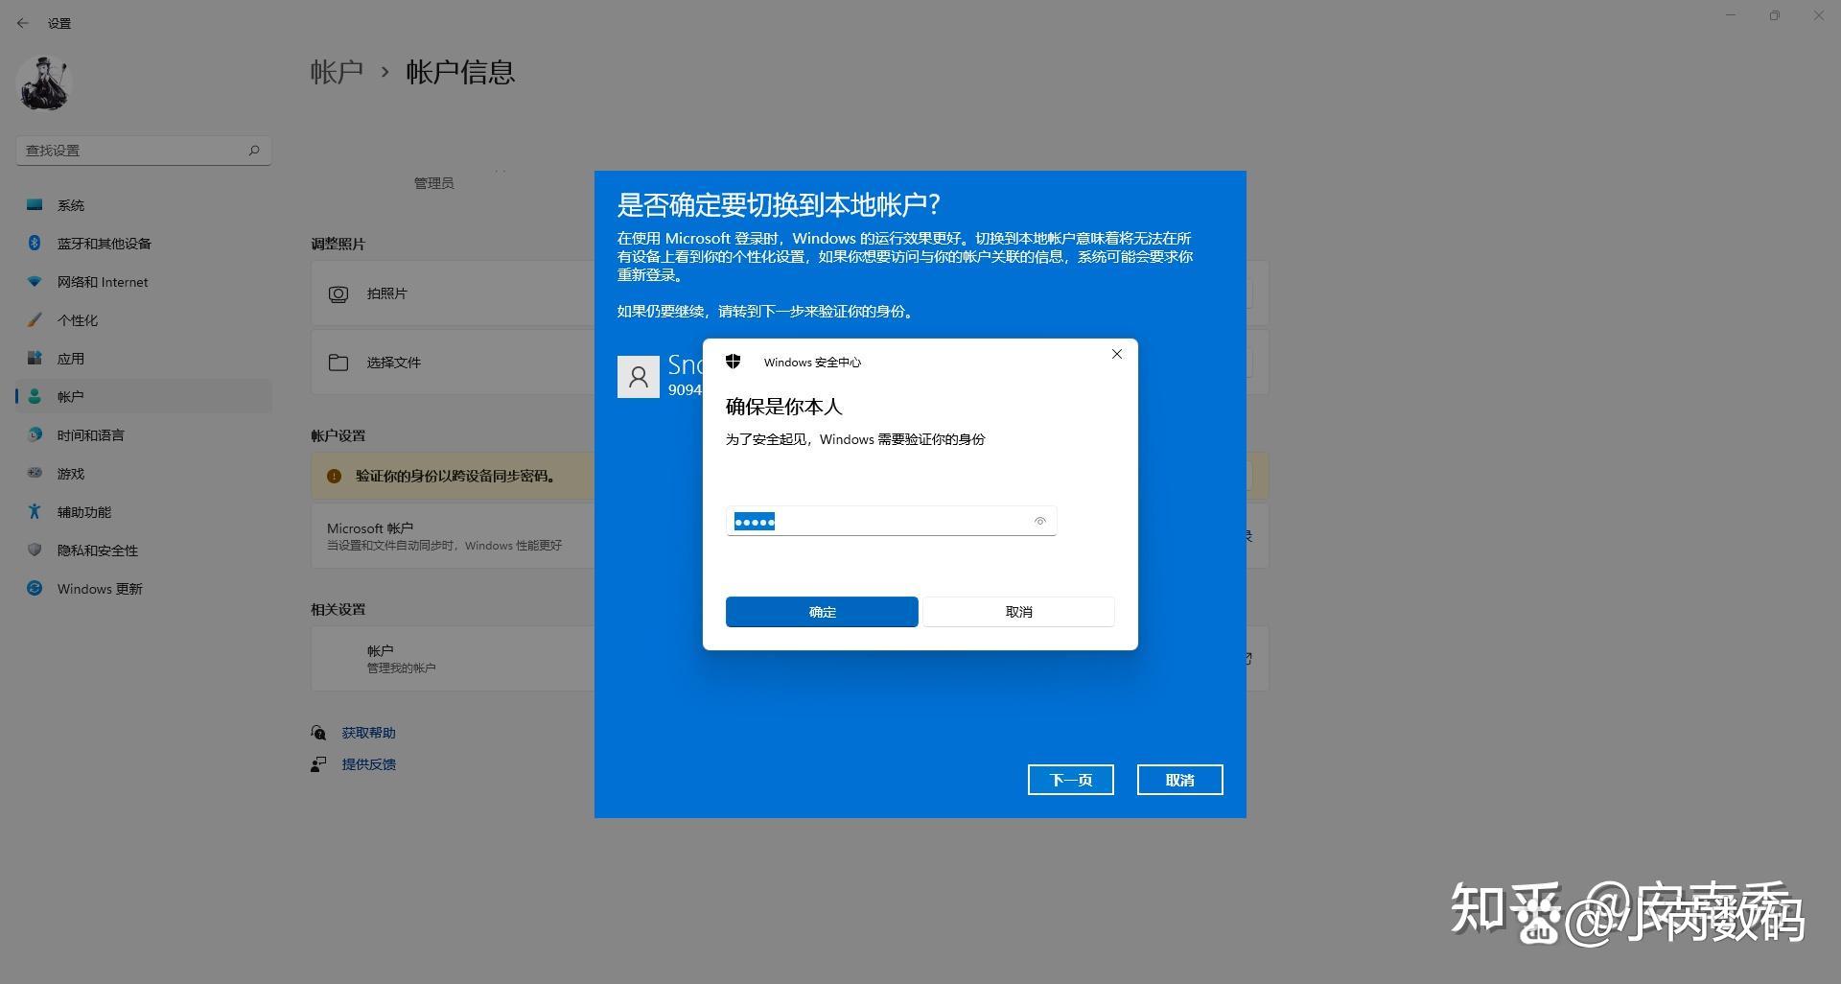The width and height of the screenshot is (1841, 984).
Task: Cancel switching to local account in blue dialog
Action: pyautogui.click(x=1179, y=780)
